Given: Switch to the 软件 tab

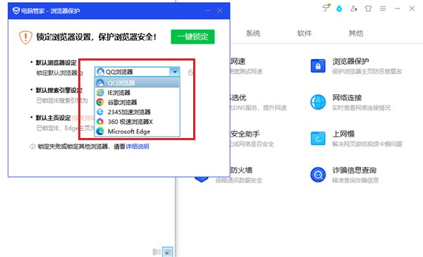Looking at the screenshot, I should (x=305, y=33).
